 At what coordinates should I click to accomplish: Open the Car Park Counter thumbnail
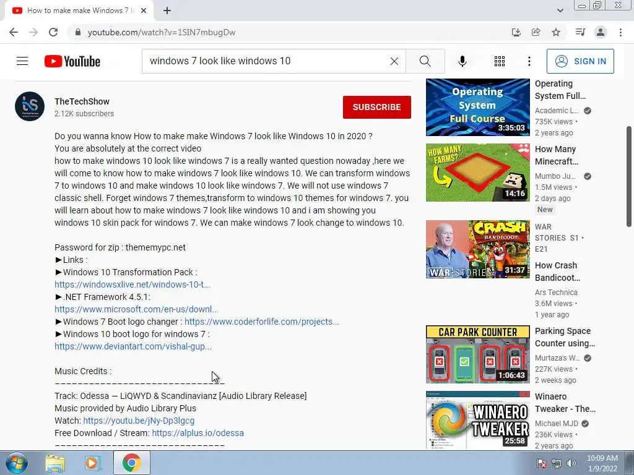coord(477,354)
